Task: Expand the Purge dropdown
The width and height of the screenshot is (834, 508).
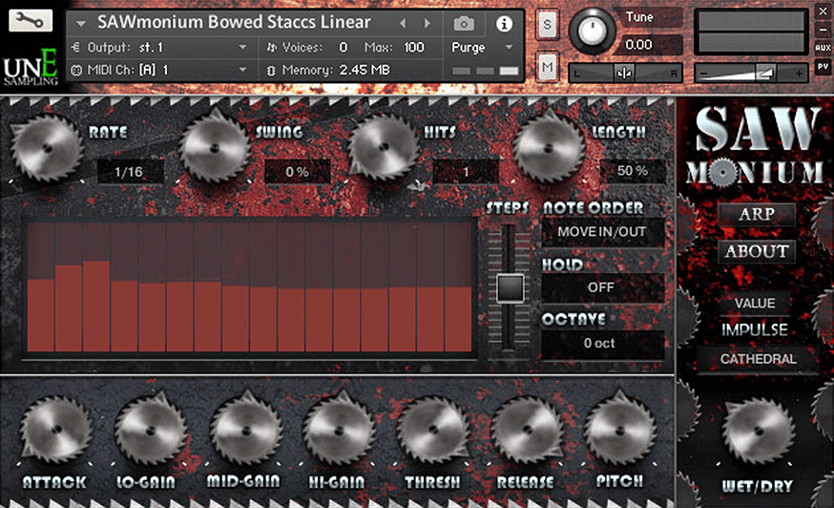Action: tap(482, 47)
